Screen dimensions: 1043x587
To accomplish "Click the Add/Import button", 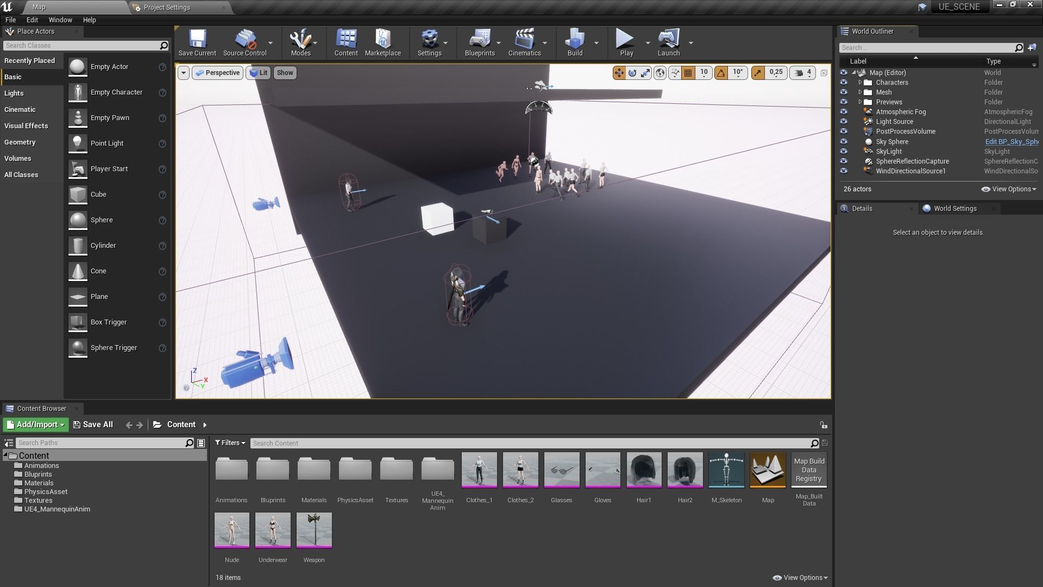I will coord(36,425).
